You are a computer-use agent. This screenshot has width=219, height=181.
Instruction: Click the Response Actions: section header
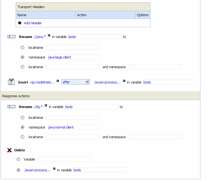(100, 96)
